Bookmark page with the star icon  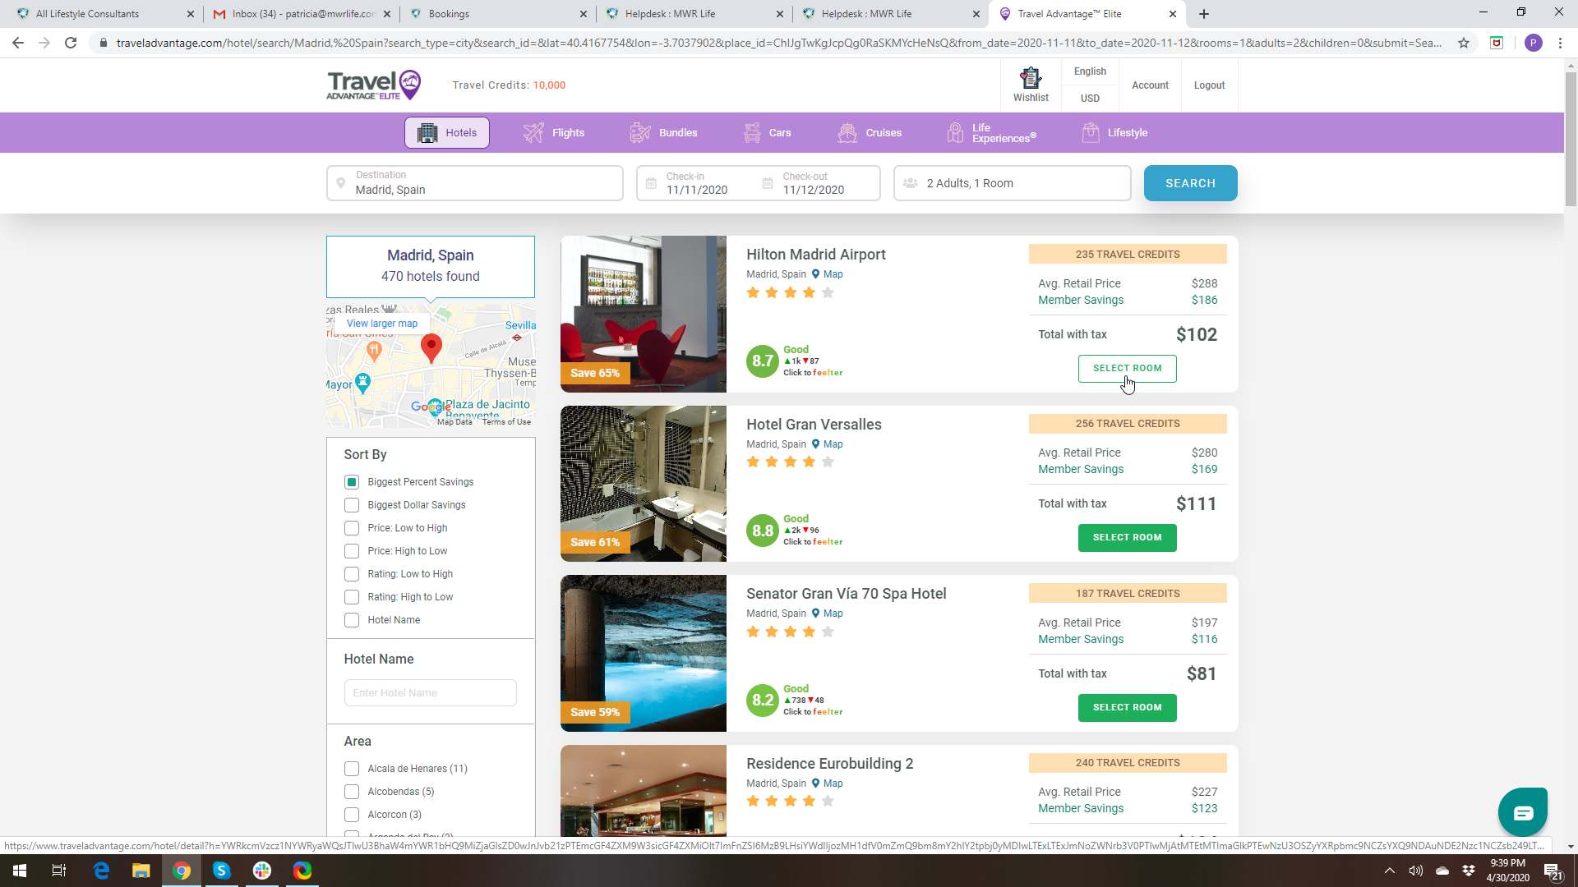(1464, 43)
